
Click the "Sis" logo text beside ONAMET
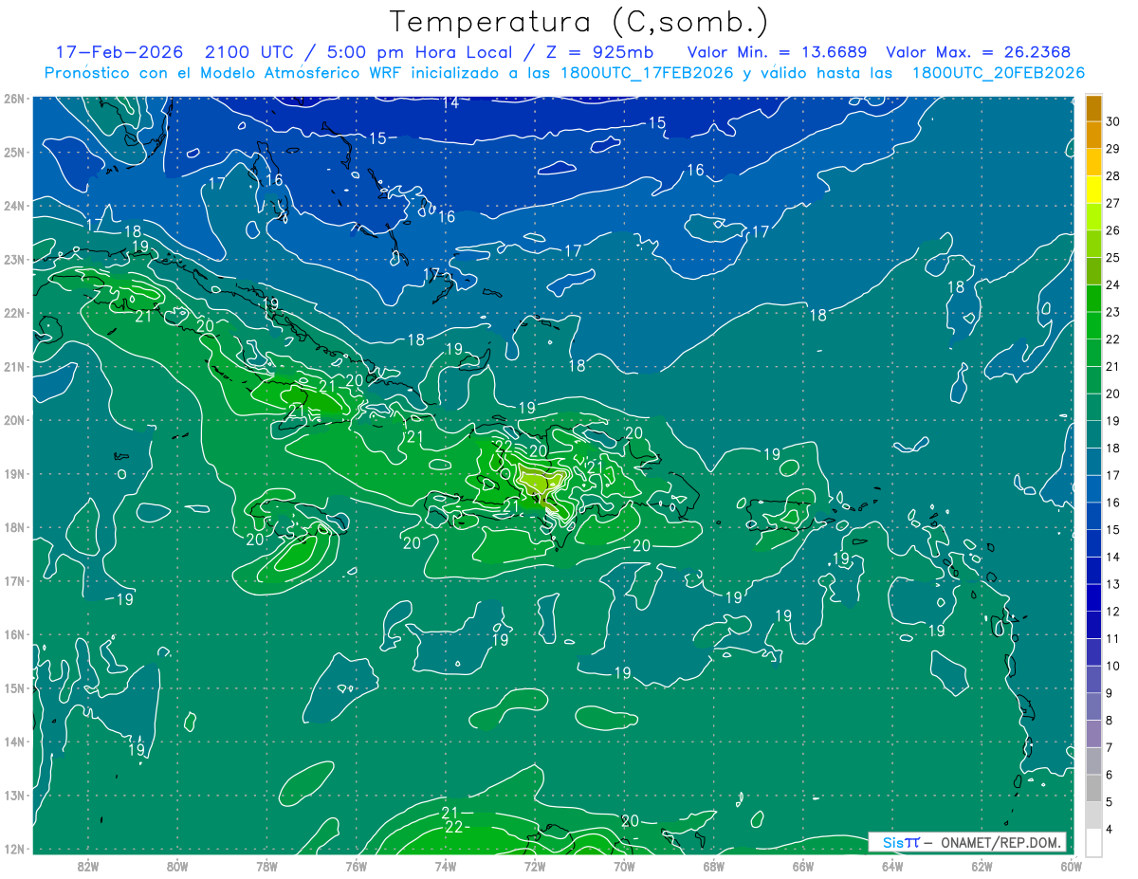(892, 842)
